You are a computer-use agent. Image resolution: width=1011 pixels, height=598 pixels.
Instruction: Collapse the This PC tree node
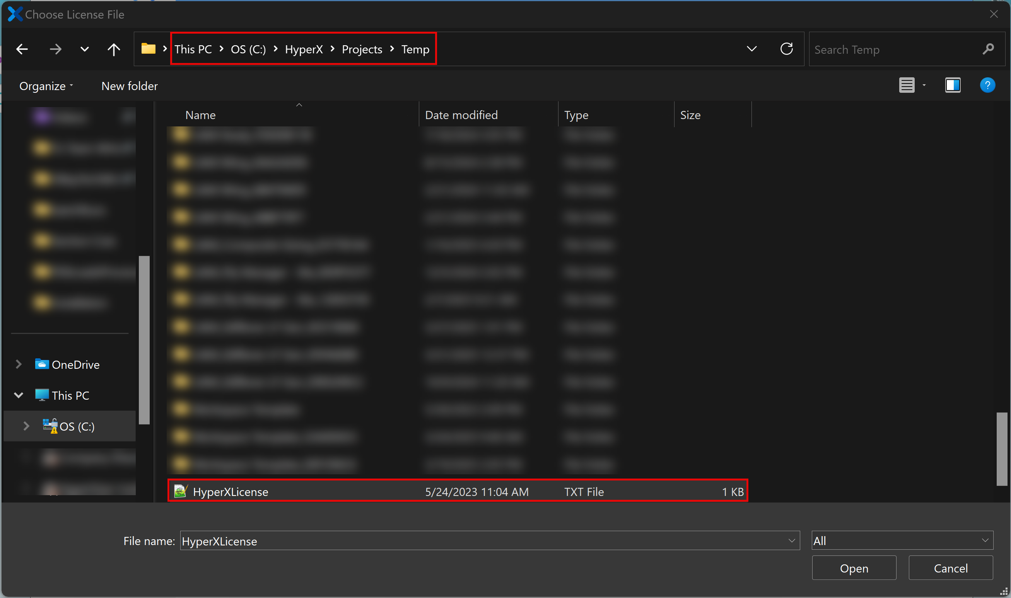(18, 395)
